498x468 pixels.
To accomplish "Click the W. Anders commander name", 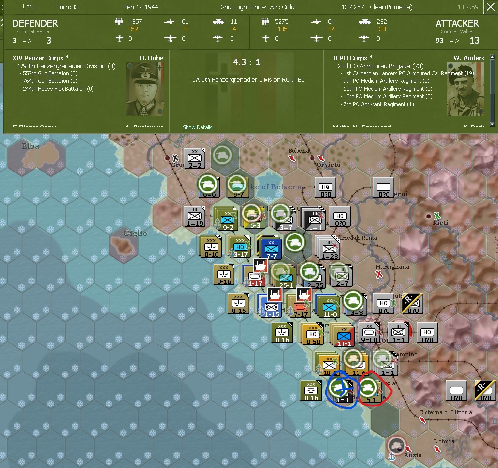I will click(x=469, y=58).
